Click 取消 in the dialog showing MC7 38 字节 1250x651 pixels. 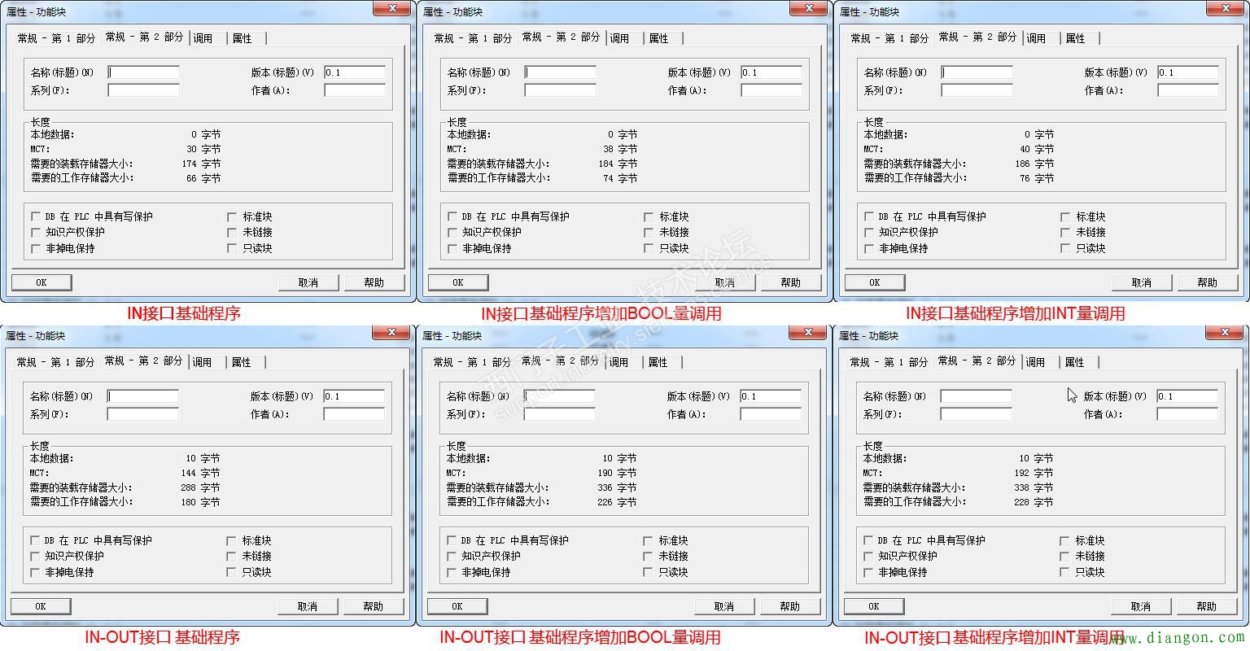724,282
